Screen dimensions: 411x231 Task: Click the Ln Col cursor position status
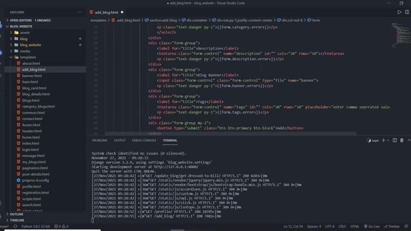click(x=293, y=227)
